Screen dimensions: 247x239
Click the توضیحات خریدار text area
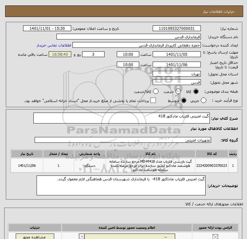point(121,185)
